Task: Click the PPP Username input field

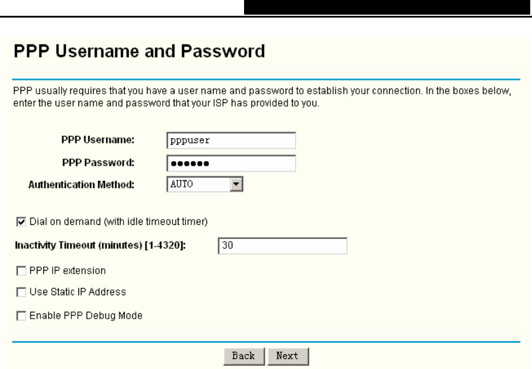Action: (x=231, y=141)
